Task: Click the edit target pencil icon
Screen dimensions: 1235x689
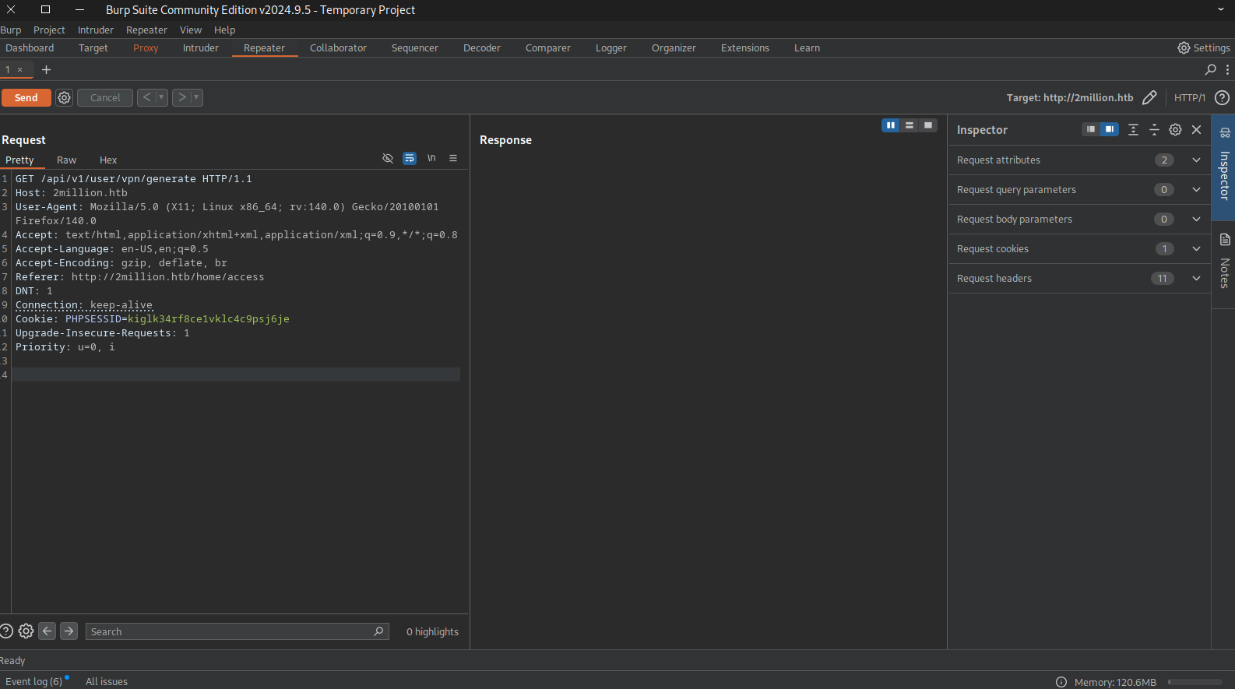Action: pyautogui.click(x=1149, y=97)
